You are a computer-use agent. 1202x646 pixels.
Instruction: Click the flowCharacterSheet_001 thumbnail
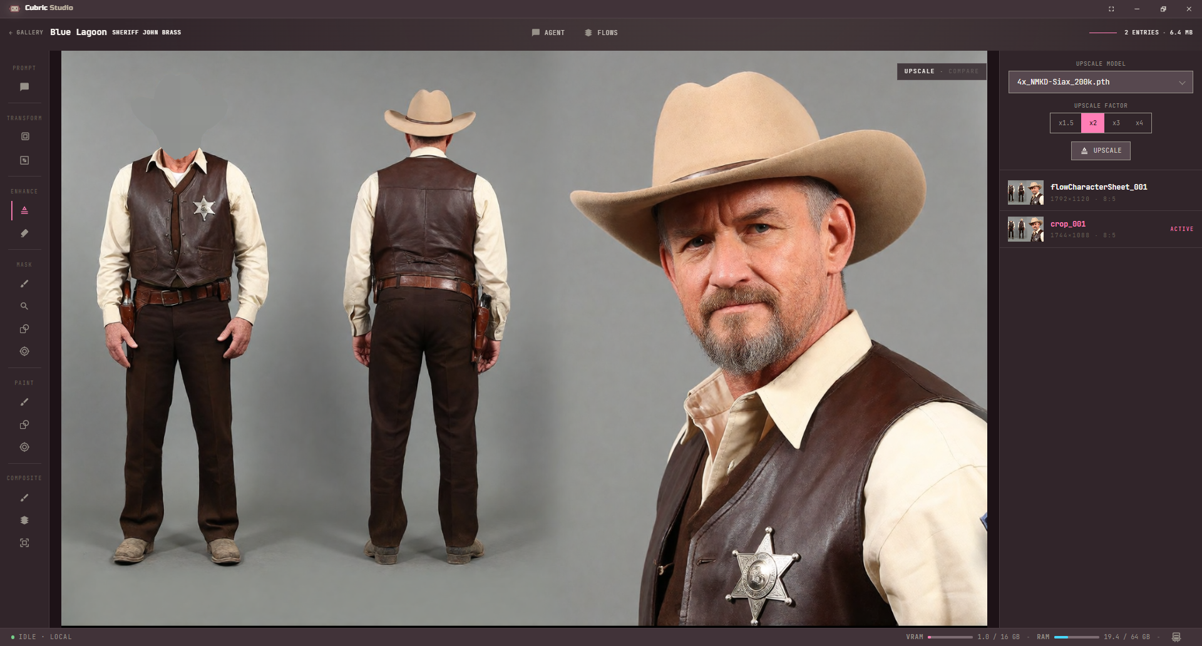(1025, 193)
